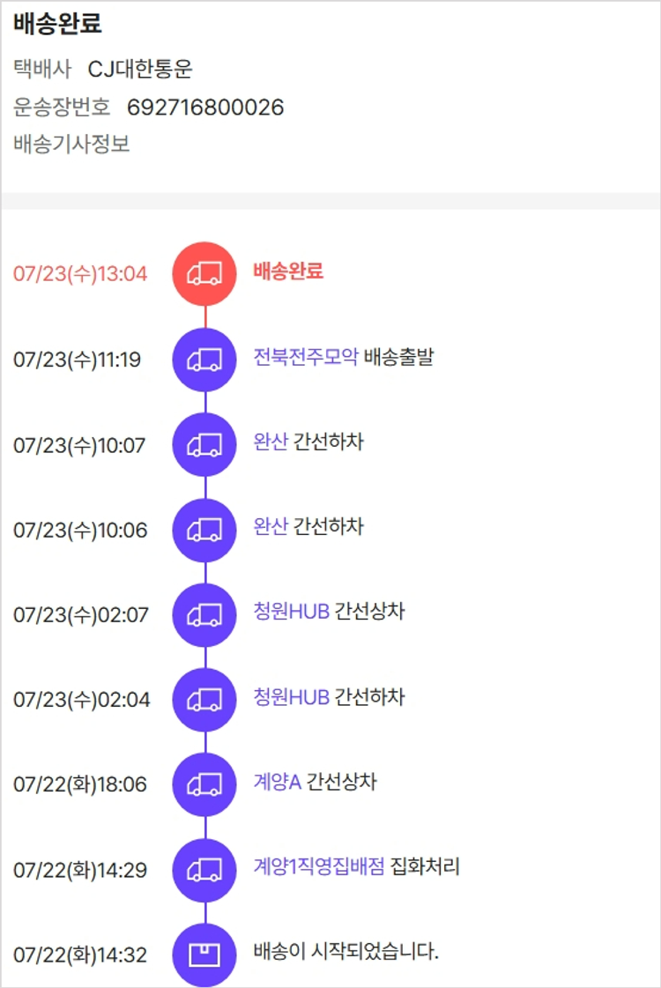The image size is (661, 988).
Task: Open the 계양1직영집배점 location link
Action: click(318, 867)
